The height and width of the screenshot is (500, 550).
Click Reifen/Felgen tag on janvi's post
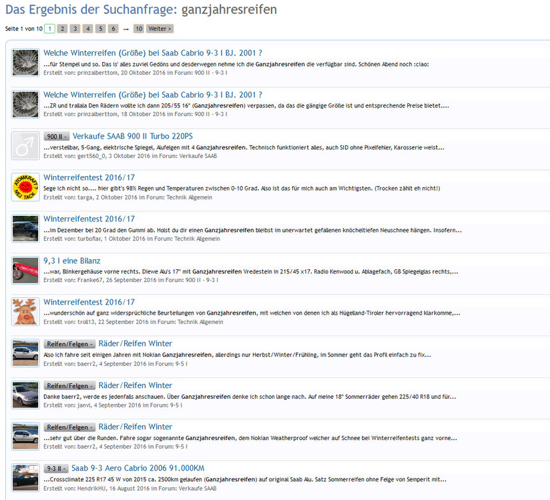tap(69, 385)
